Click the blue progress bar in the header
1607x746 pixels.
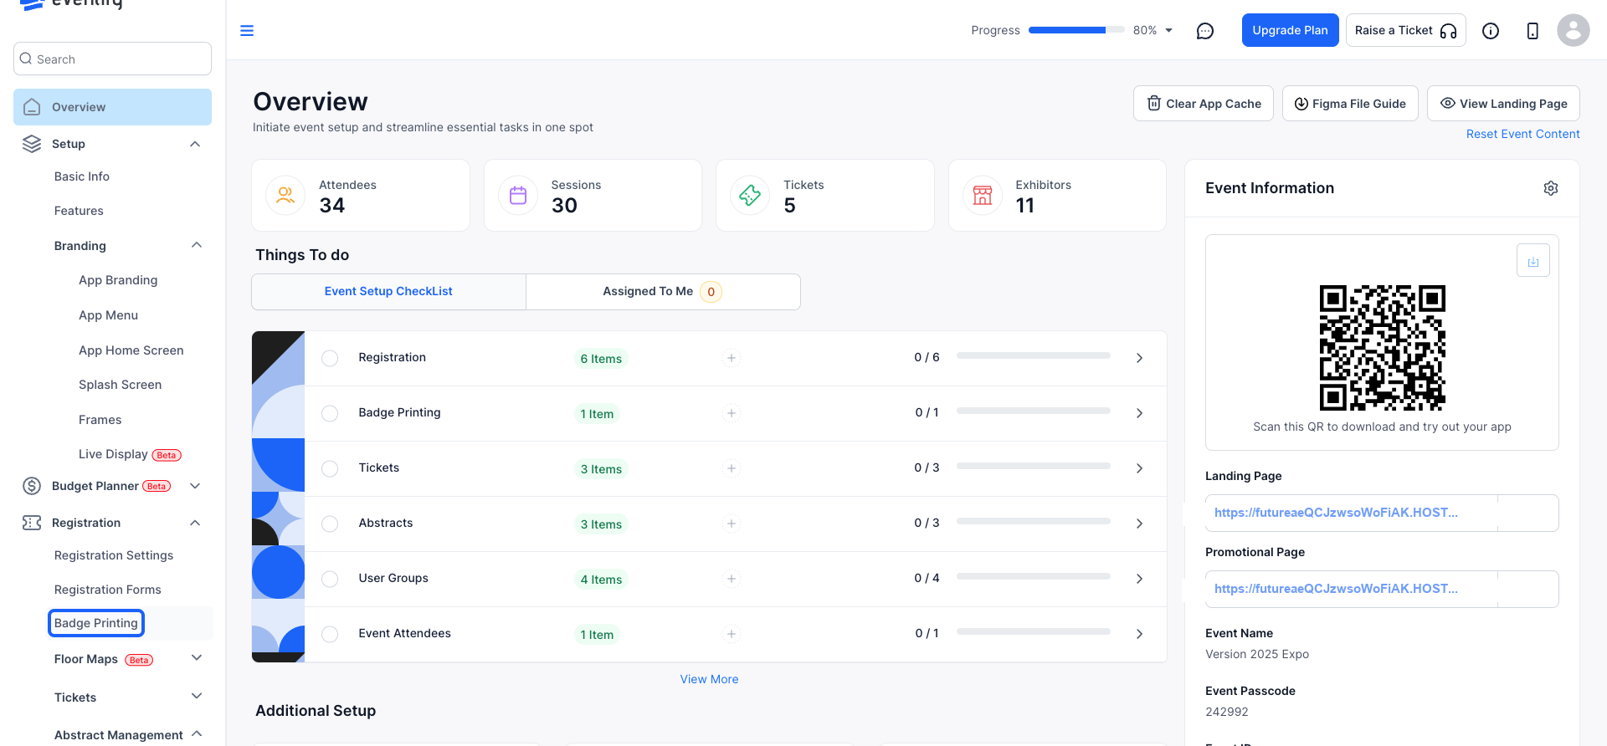[x=1076, y=30]
